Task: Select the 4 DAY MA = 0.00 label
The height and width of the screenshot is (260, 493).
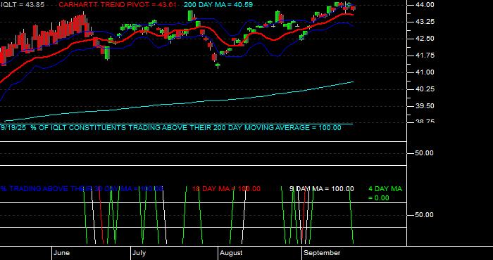Action: point(385,193)
